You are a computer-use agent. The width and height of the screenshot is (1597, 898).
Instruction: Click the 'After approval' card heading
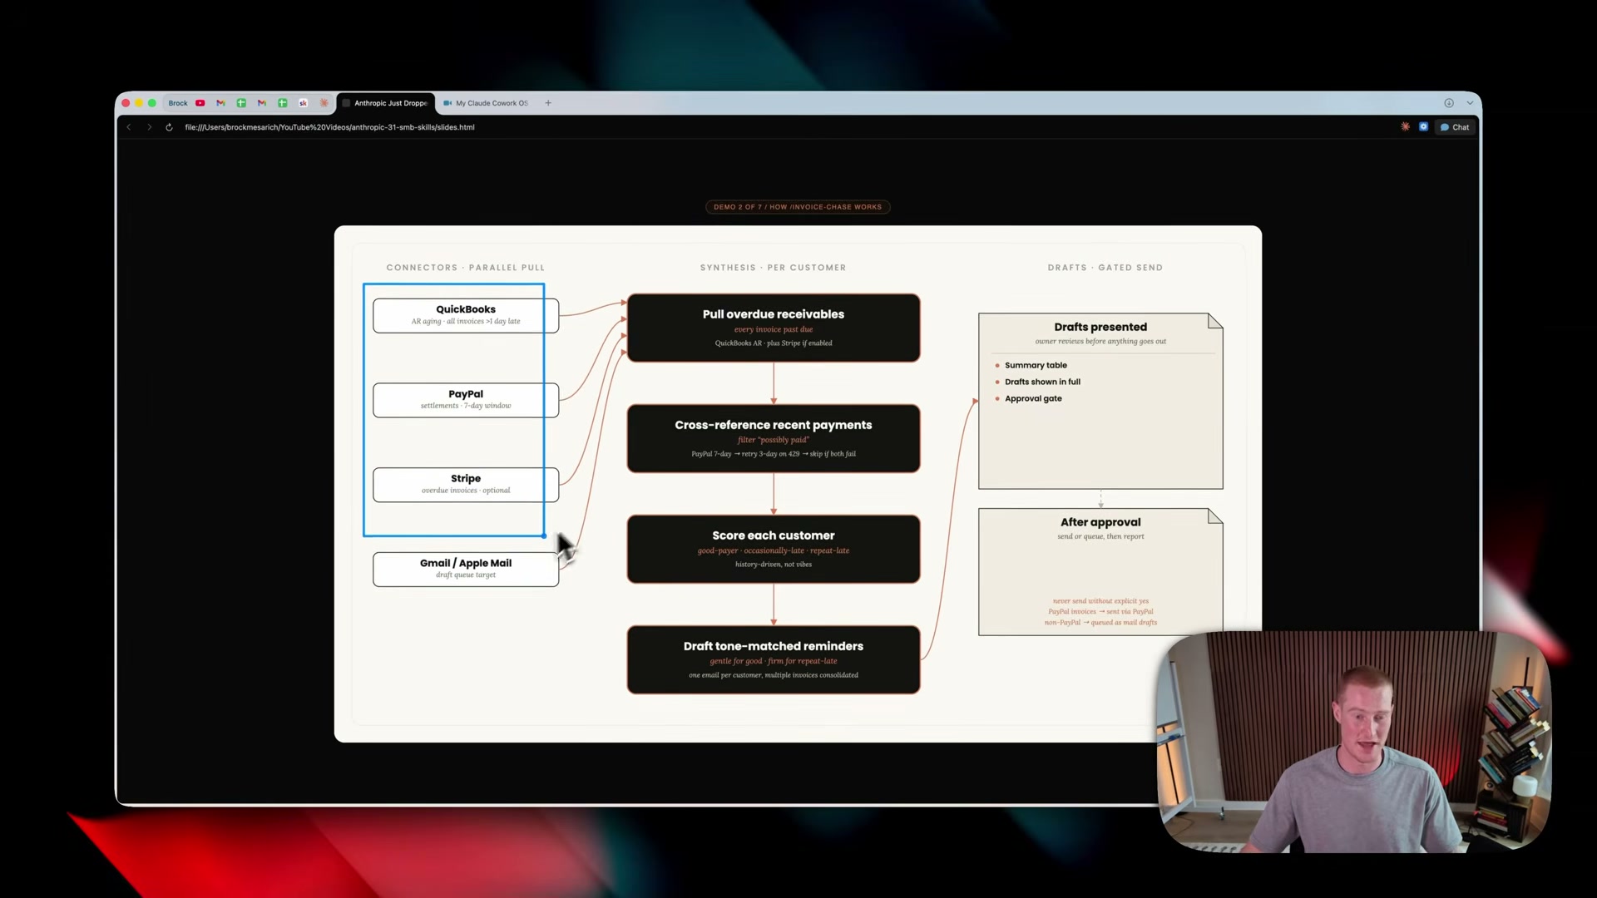pos(1100,522)
